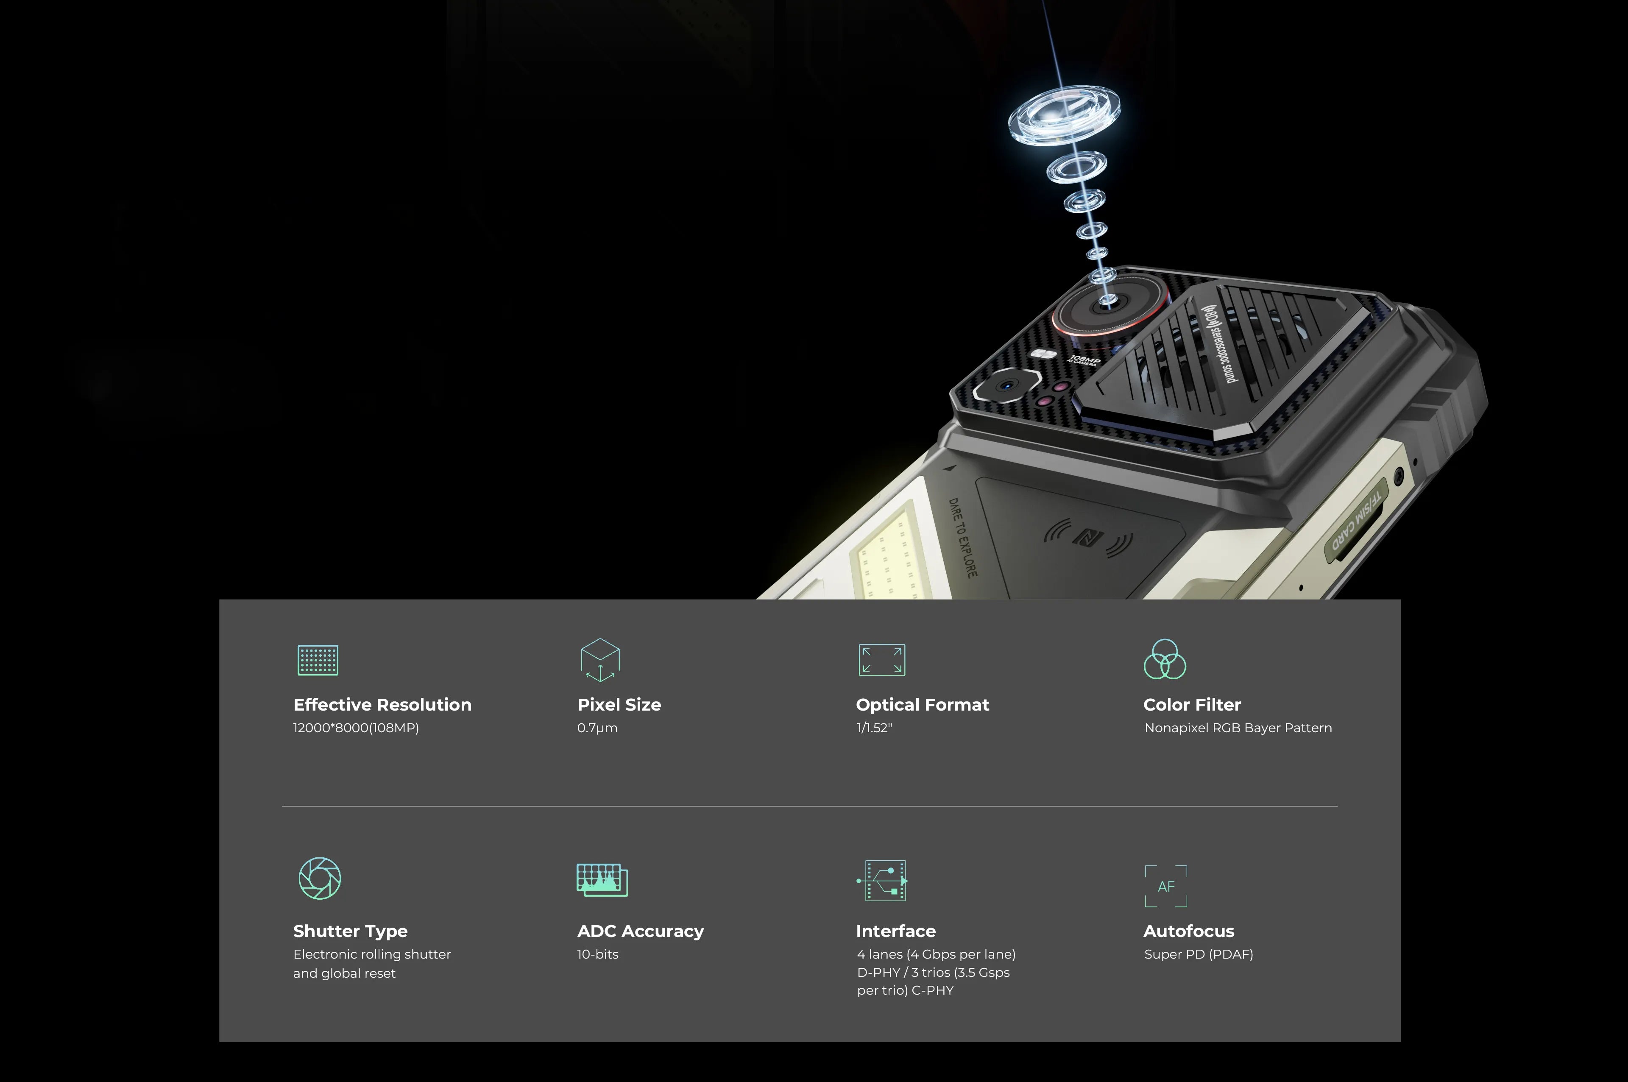Image resolution: width=1628 pixels, height=1082 pixels.
Task: Click the NFC symbol on phone back
Action: click(1089, 538)
